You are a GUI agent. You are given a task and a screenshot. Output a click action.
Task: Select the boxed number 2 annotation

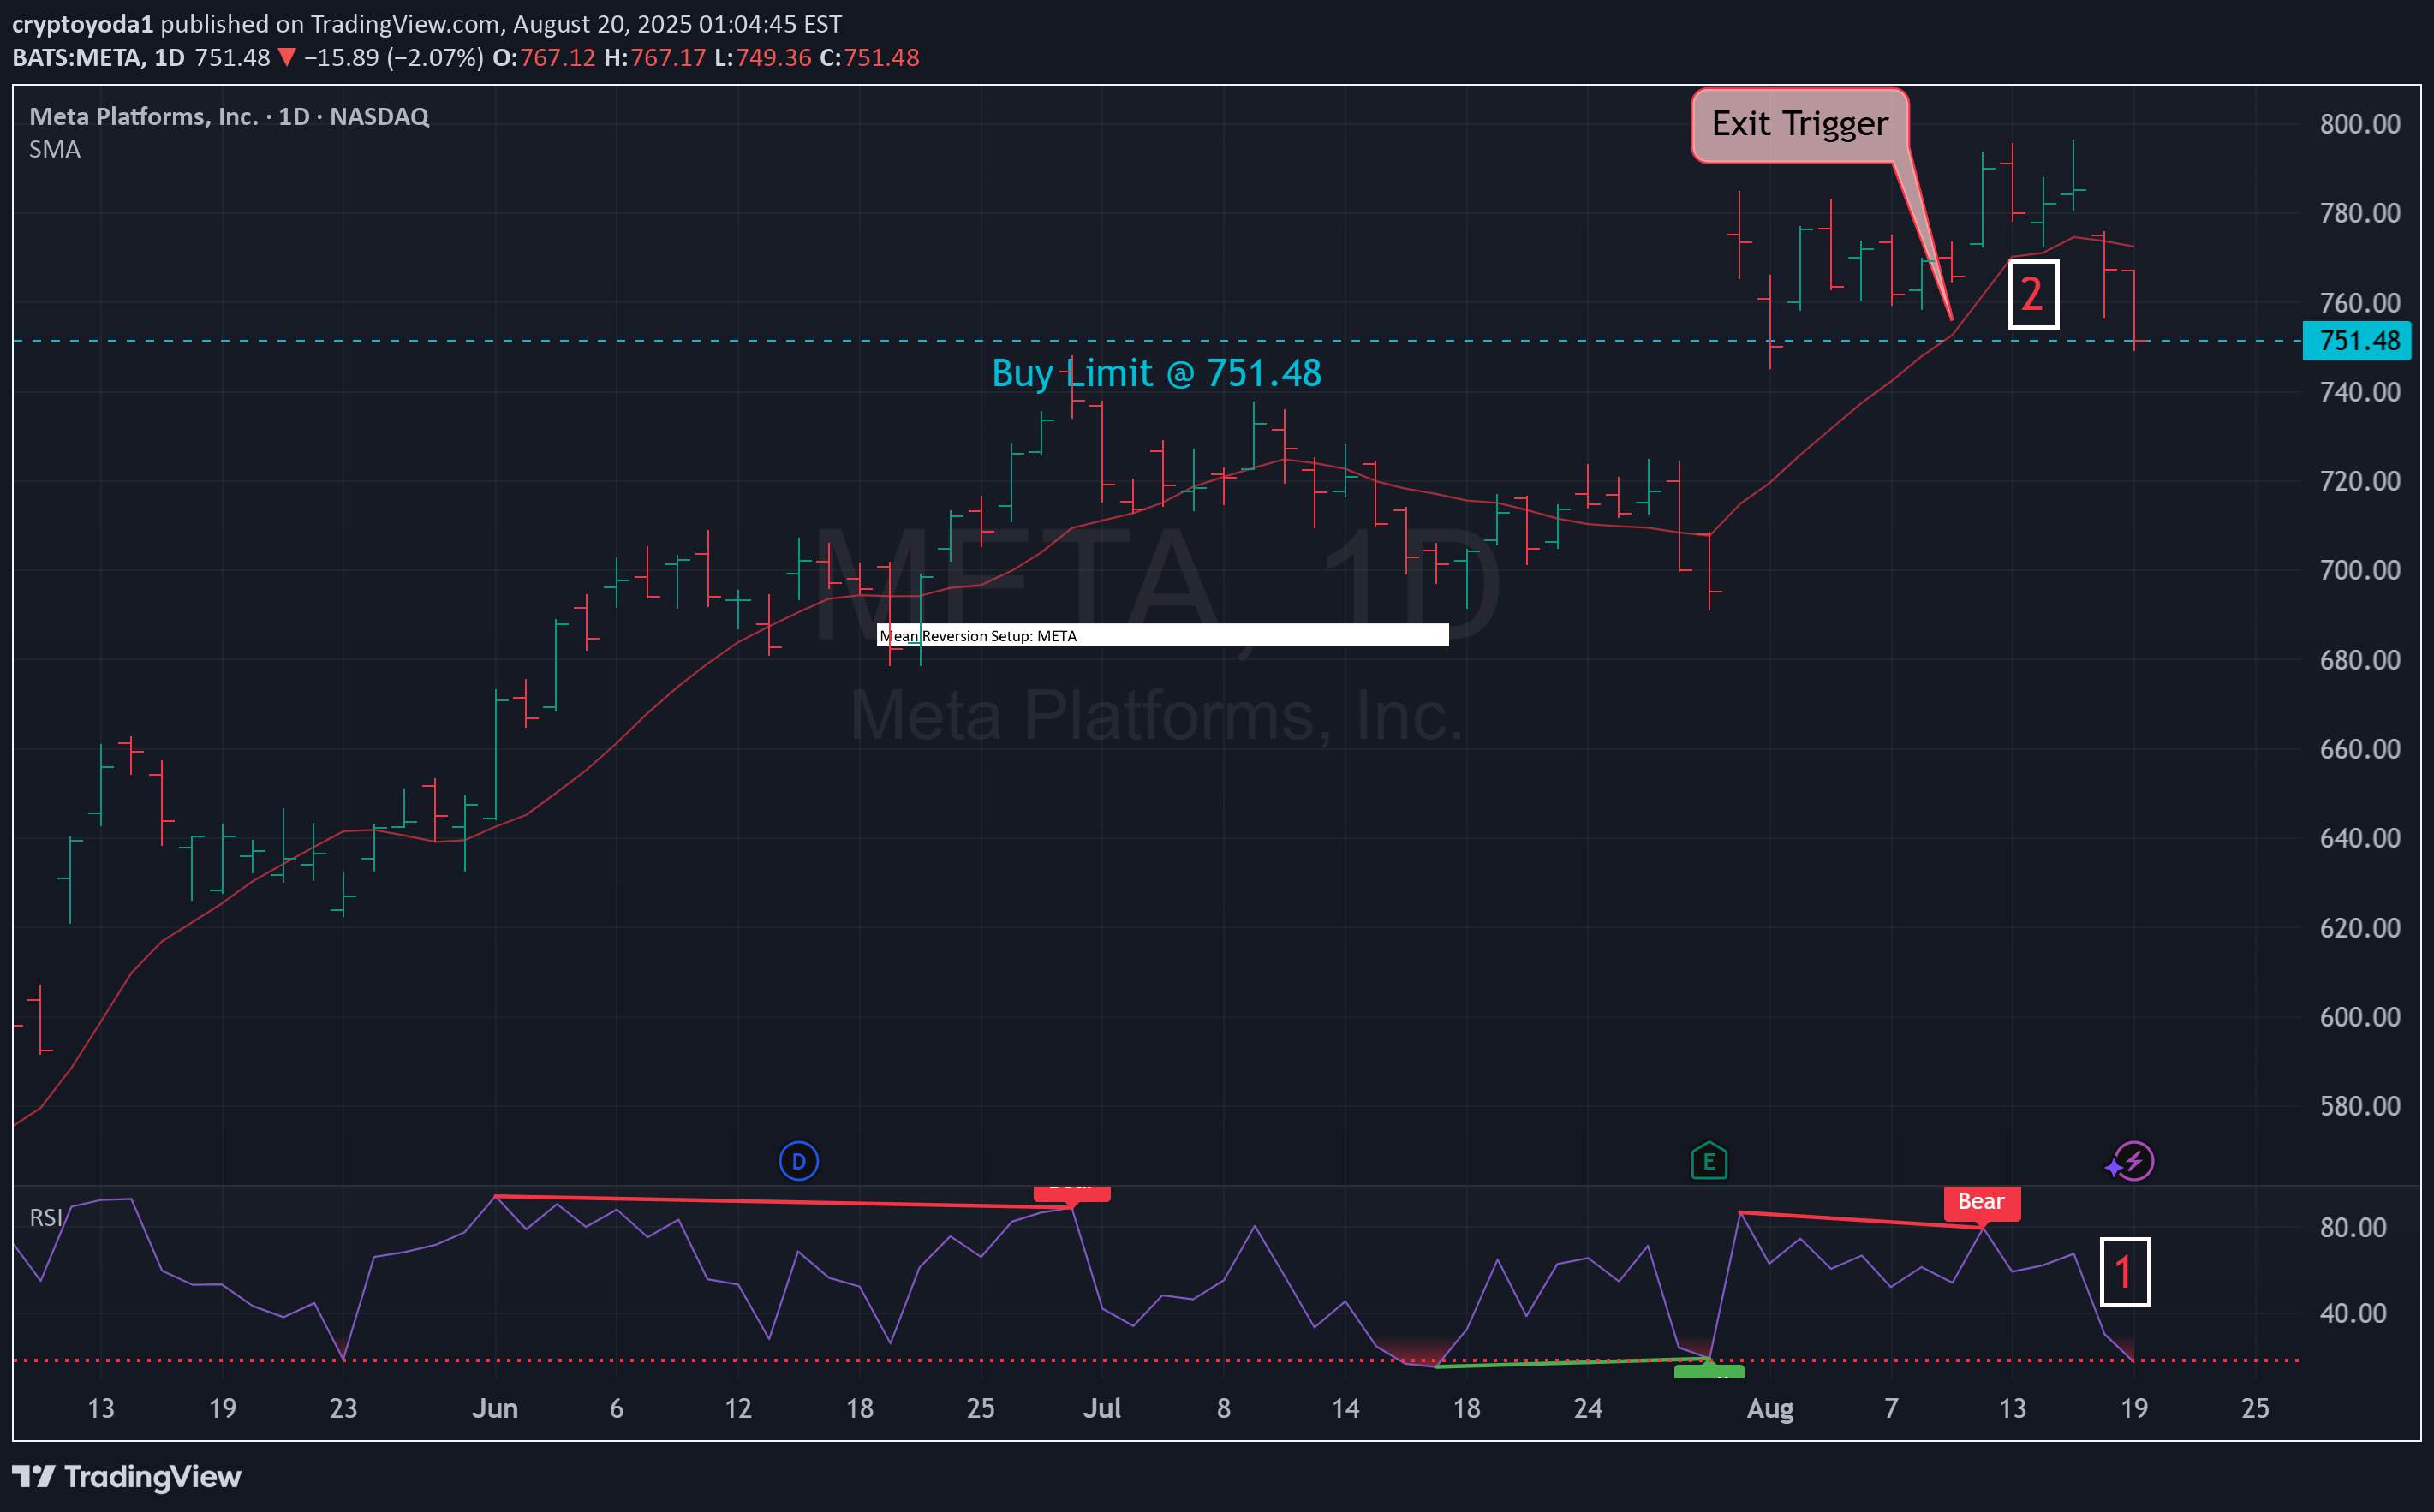2032,294
